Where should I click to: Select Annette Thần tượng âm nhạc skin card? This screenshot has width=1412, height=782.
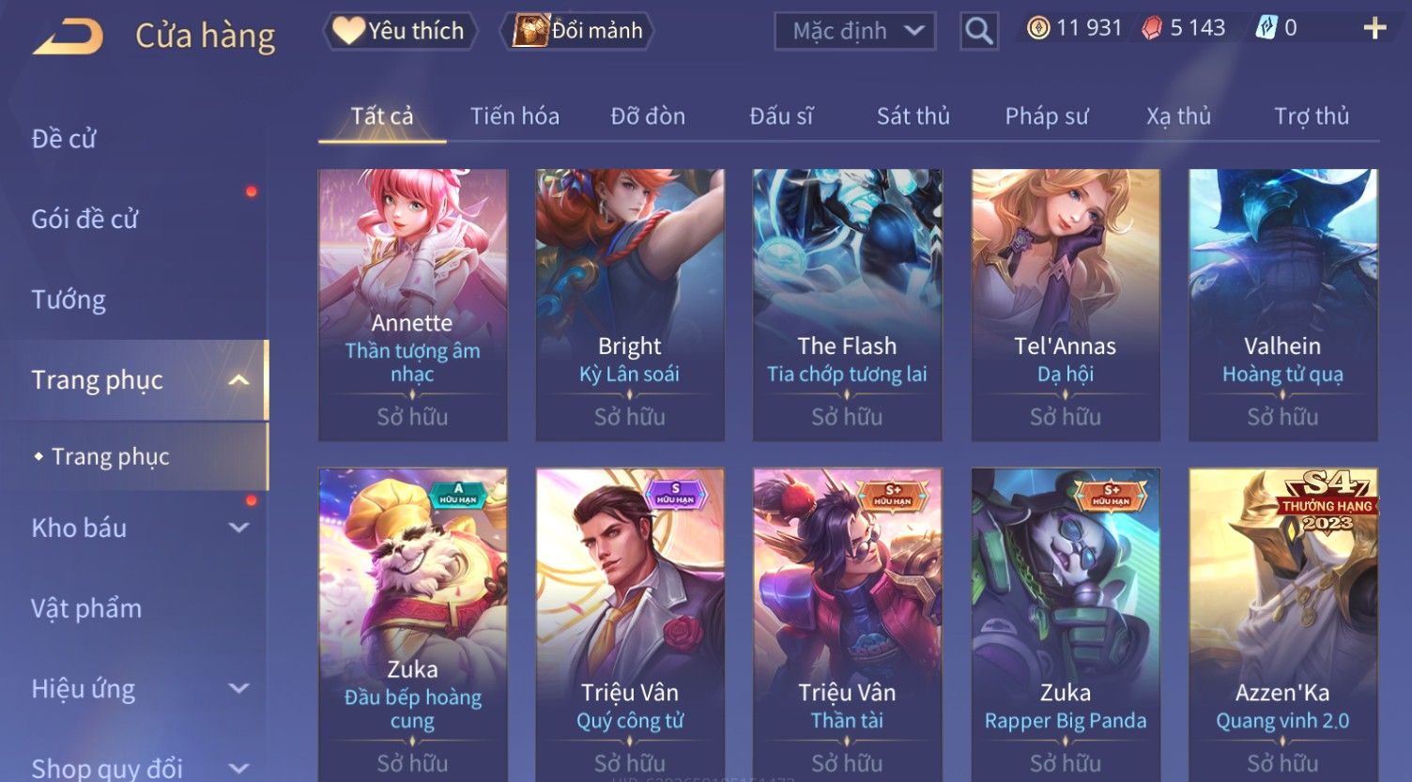[x=412, y=305]
